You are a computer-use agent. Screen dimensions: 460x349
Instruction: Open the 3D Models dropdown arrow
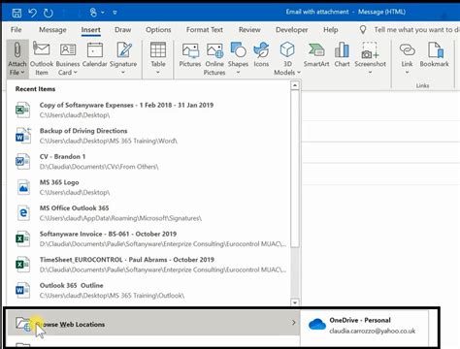[x=299, y=73]
